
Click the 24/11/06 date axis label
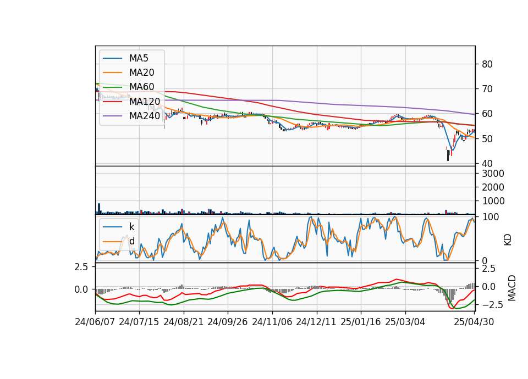pos(272,322)
